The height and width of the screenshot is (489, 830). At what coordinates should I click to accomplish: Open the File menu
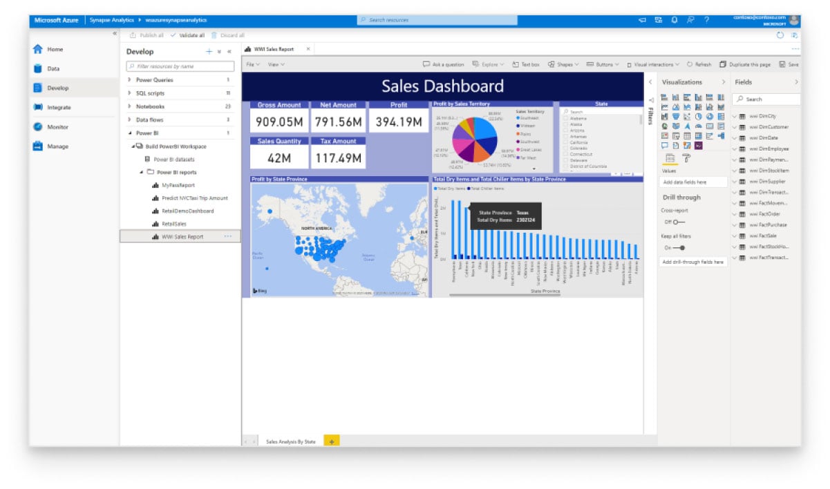252,64
